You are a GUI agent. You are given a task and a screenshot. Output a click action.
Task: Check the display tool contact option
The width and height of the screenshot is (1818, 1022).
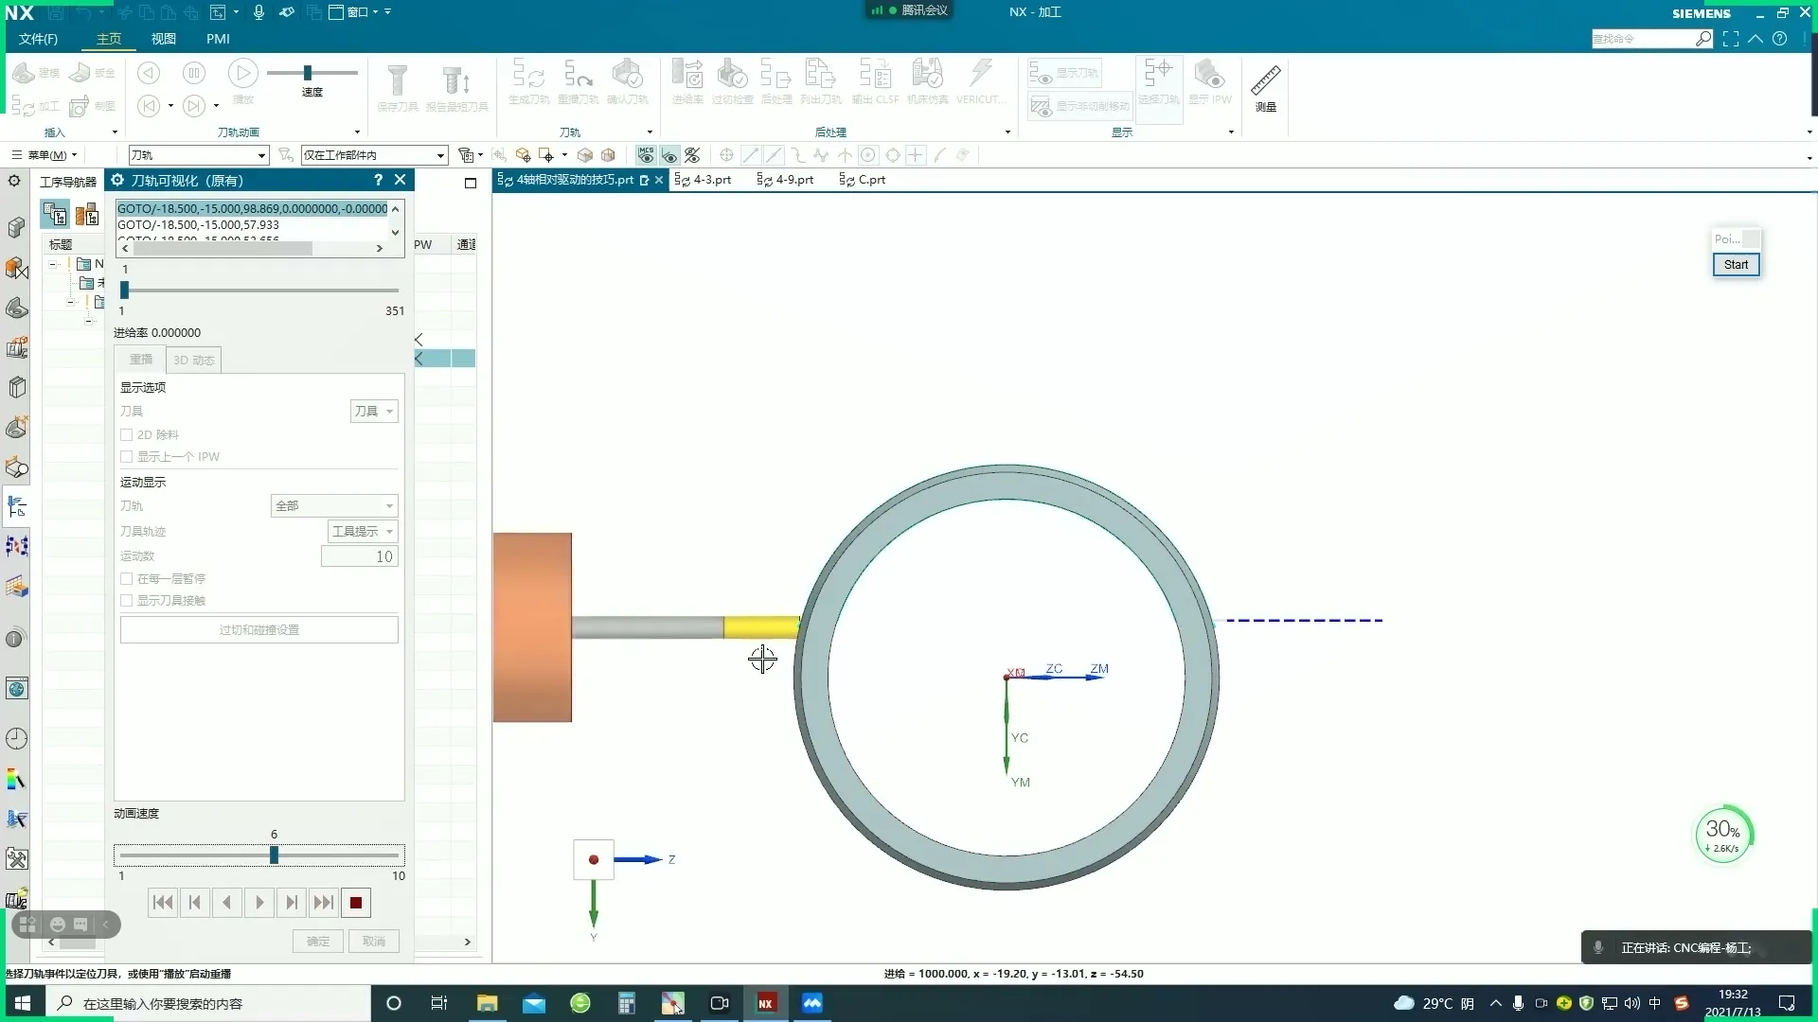click(126, 601)
